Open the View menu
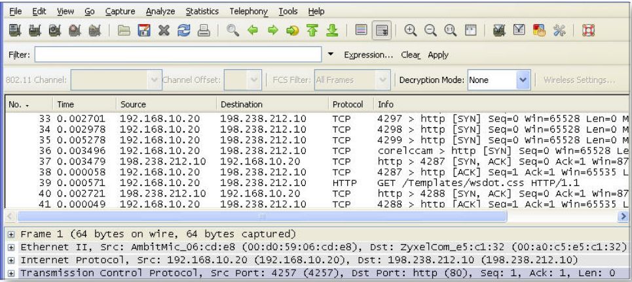This screenshot has height=282, width=632. (65, 11)
